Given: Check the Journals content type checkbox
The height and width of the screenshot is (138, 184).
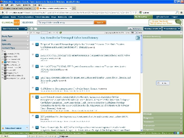Looking at the screenshot, I should coord(3,54).
